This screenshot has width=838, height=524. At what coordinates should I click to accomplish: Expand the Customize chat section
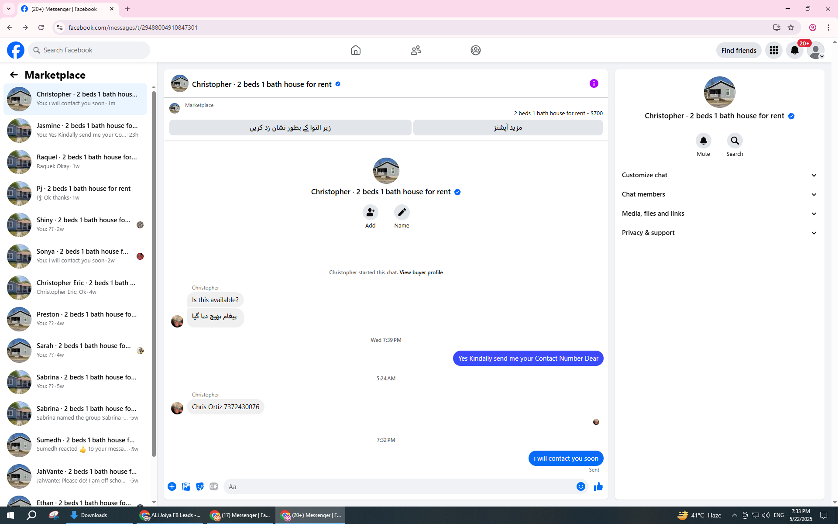[x=719, y=175]
